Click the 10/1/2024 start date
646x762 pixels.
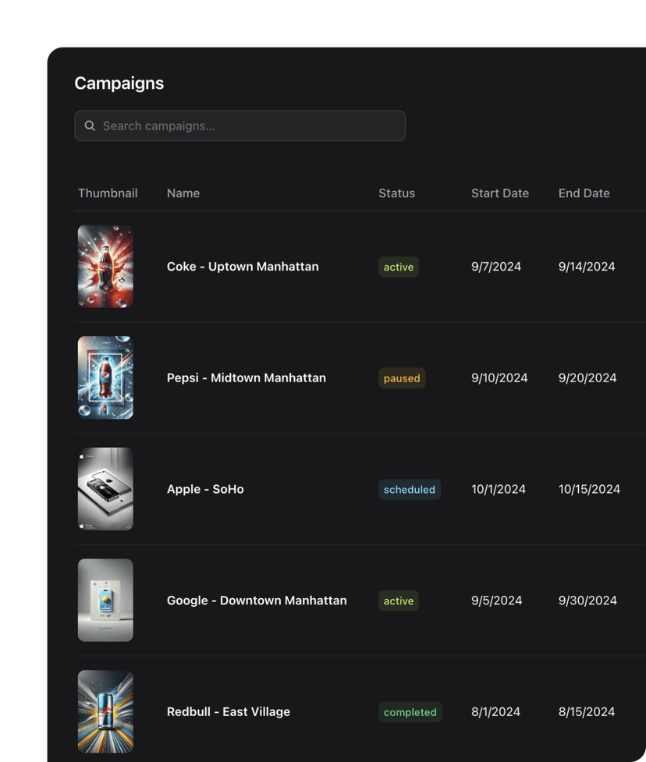[499, 489]
